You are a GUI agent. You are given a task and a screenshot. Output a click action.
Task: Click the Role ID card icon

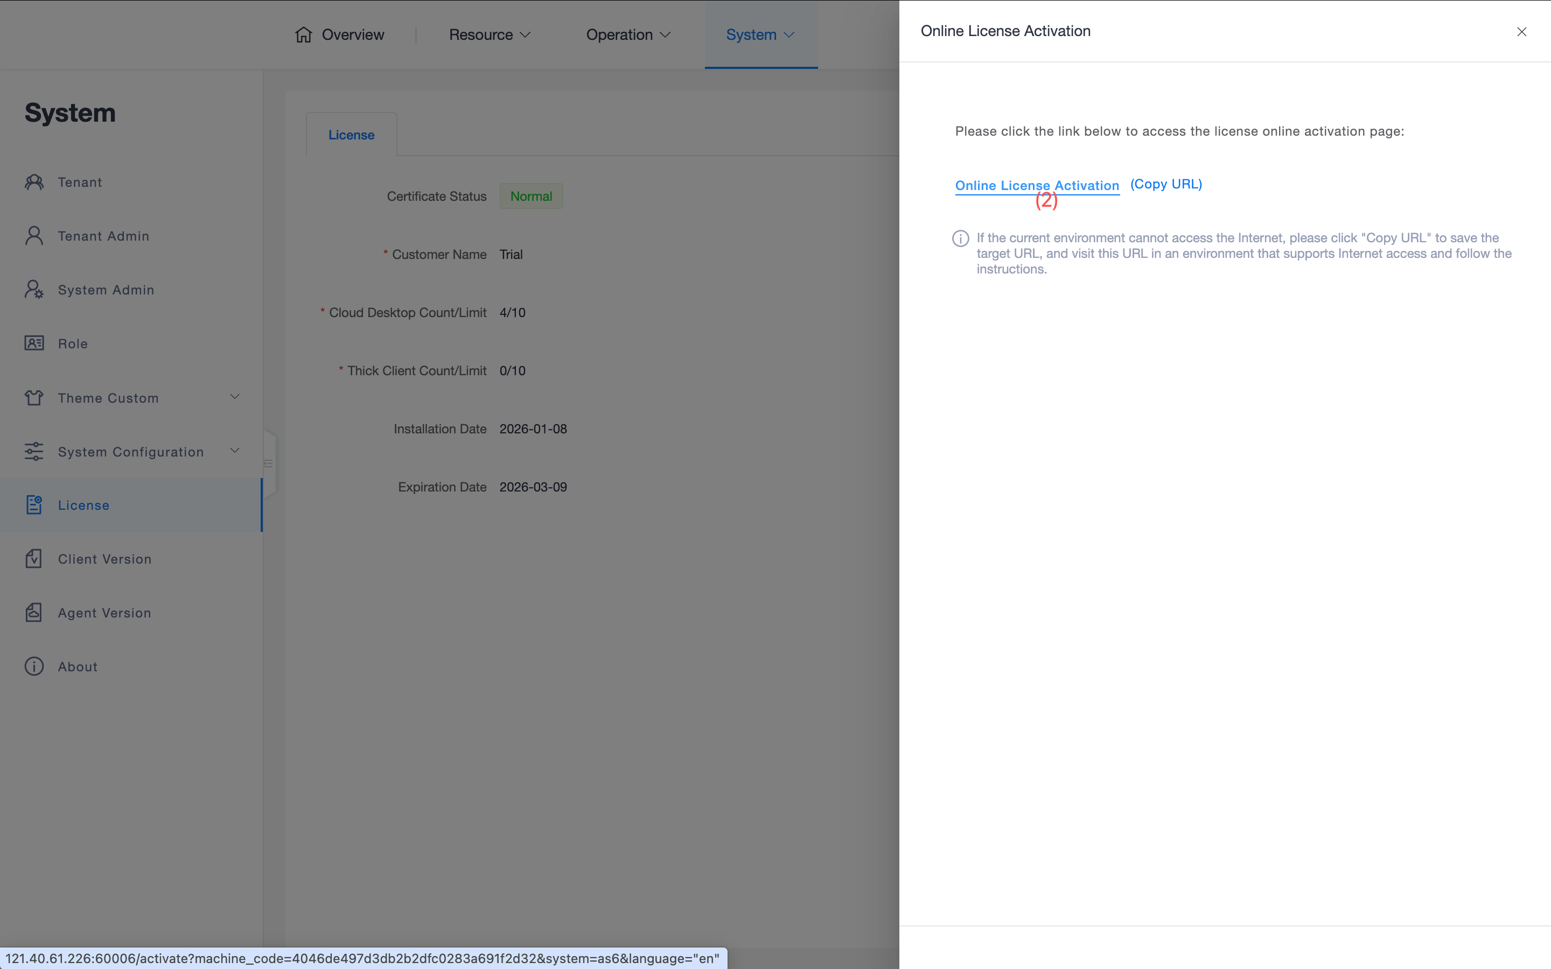pyautogui.click(x=34, y=343)
